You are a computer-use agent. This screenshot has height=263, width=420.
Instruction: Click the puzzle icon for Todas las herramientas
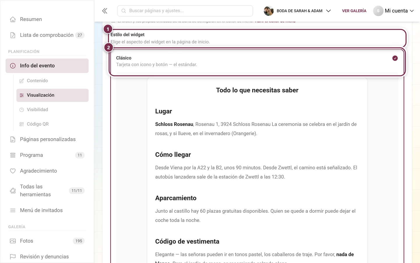(x=13, y=191)
